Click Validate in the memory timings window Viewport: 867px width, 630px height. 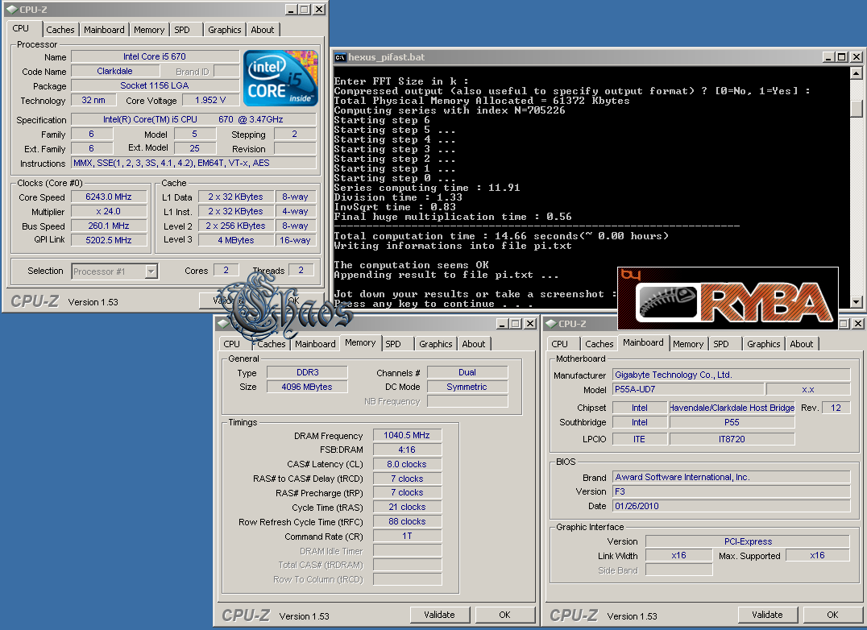(x=440, y=615)
